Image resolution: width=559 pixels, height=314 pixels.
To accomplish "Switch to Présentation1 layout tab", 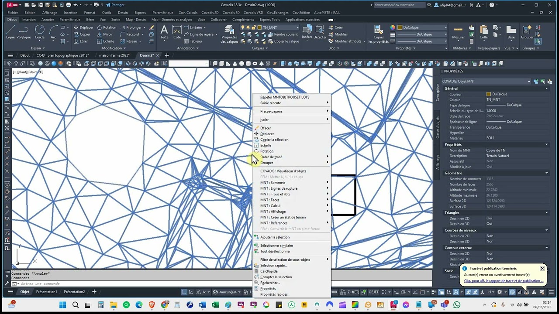I will point(46,292).
